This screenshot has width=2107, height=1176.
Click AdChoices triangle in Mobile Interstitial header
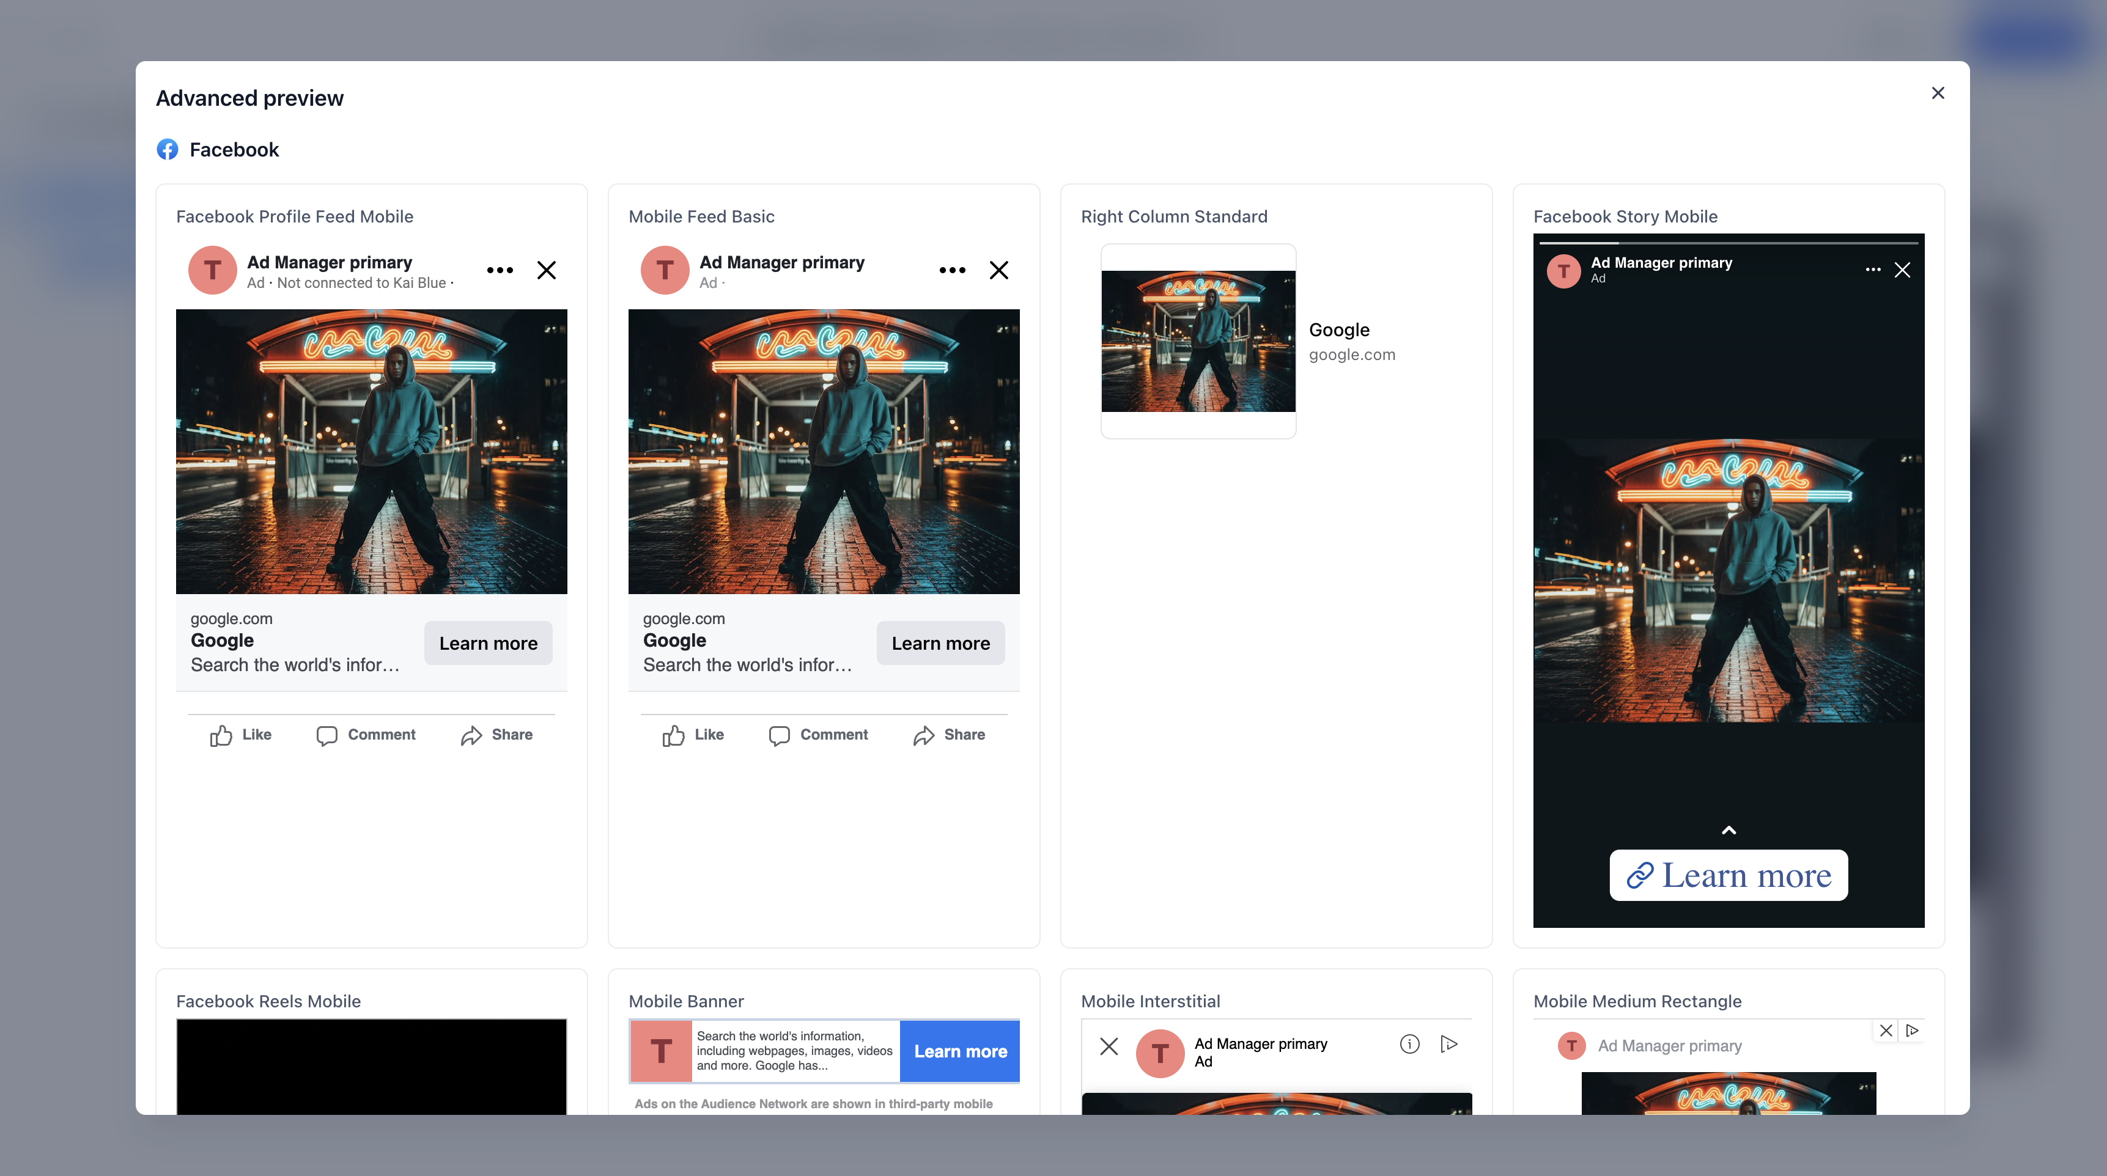coord(1448,1043)
